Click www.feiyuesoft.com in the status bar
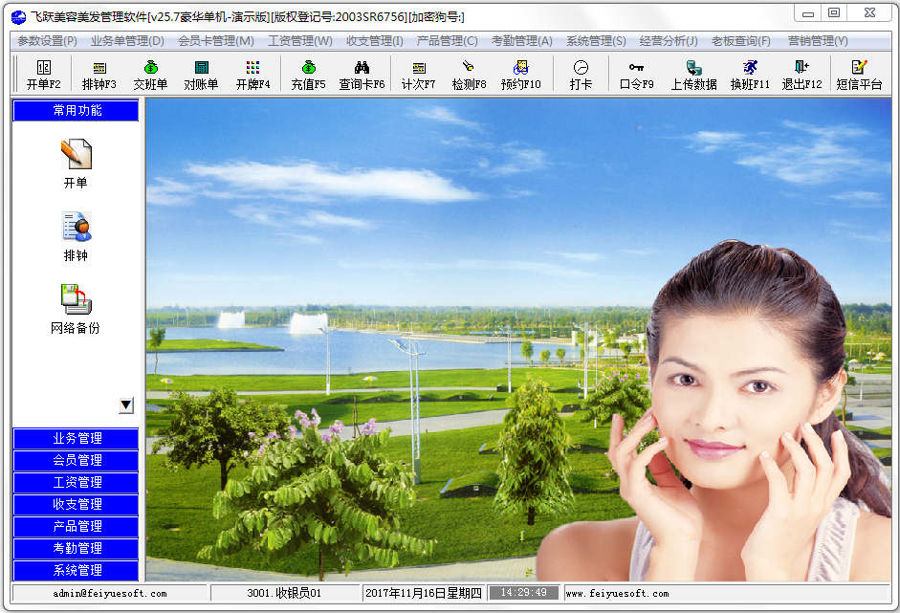Image resolution: width=900 pixels, height=613 pixels. click(x=617, y=594)
